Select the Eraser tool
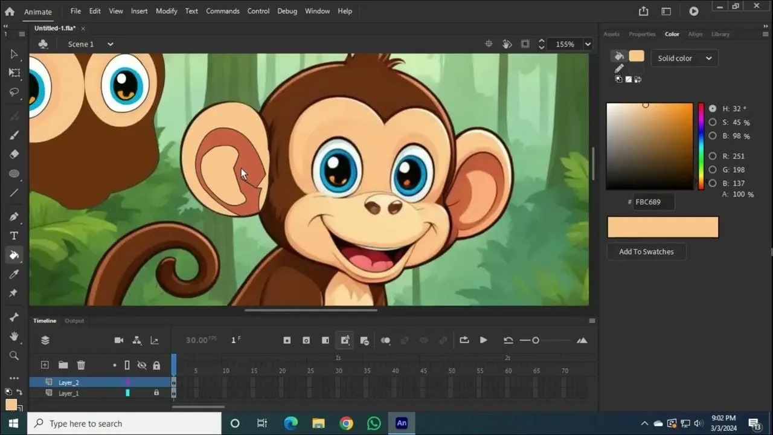 (x=14, y=154)
